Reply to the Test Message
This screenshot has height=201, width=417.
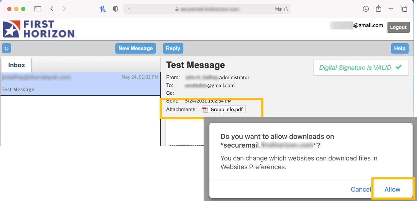(173, 48)
